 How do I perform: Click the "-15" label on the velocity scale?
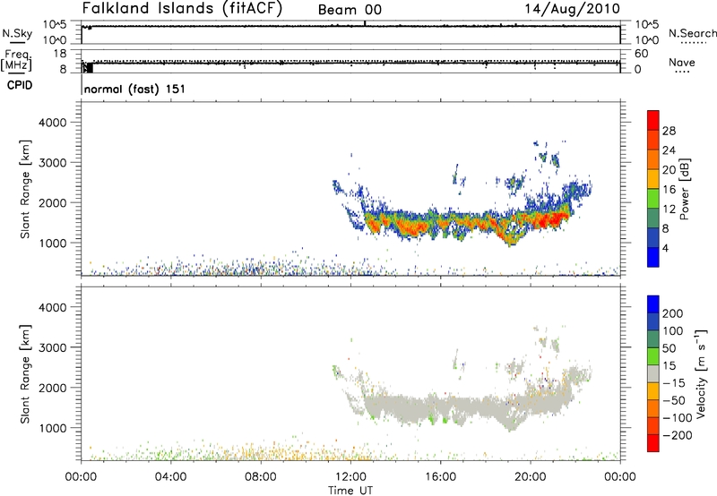click(674, 383)
